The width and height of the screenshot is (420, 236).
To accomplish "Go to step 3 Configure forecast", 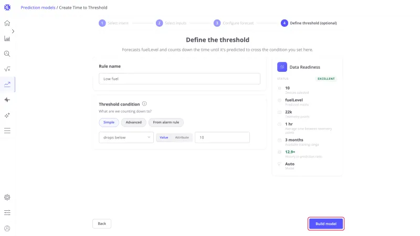I will point(234,23).
